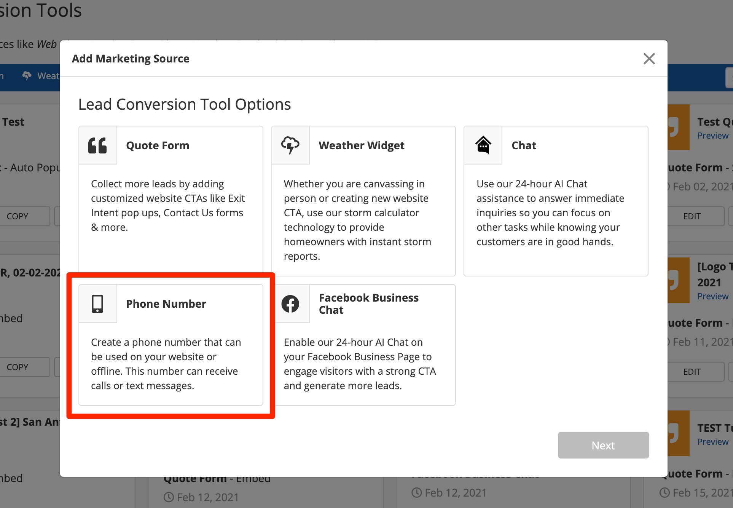Screen dimensions: 733x508
Task: Click the Facebook logo icon
Action: click(x=290, y=304)
